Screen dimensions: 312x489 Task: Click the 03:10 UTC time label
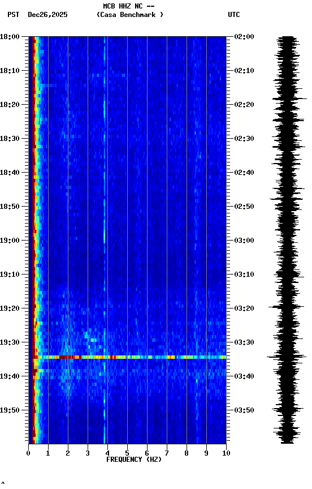click(x=244, y=274)
